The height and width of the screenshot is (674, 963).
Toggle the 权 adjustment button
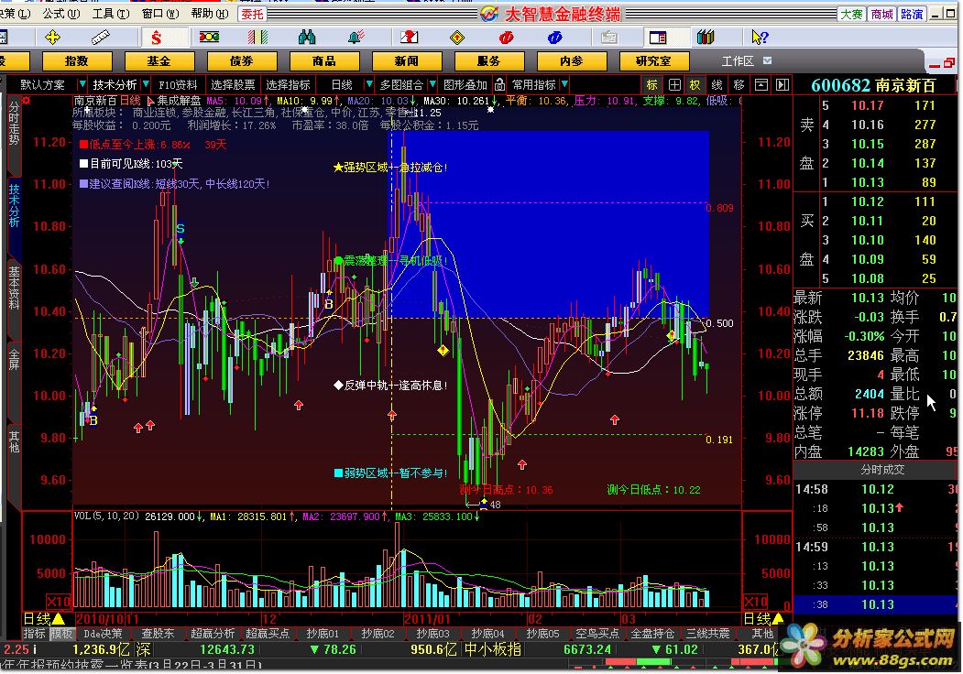tap(695, 84)
